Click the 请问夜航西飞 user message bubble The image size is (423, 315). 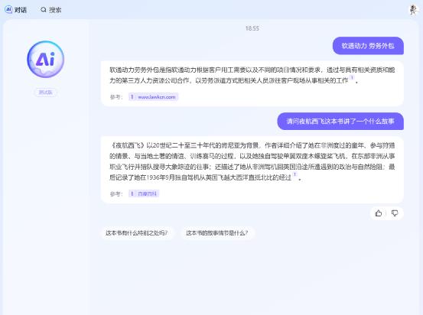[x=340, y=122]
